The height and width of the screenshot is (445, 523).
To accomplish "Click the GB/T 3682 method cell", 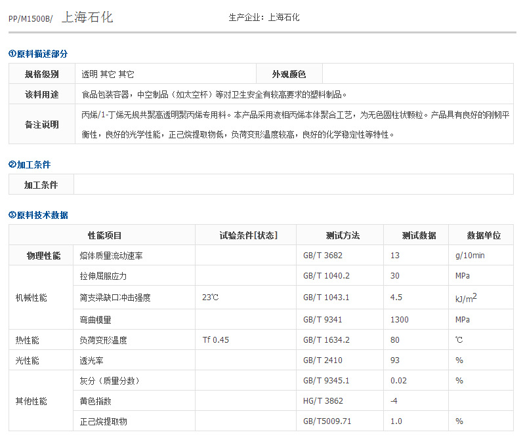I will [x=340, y=256].
